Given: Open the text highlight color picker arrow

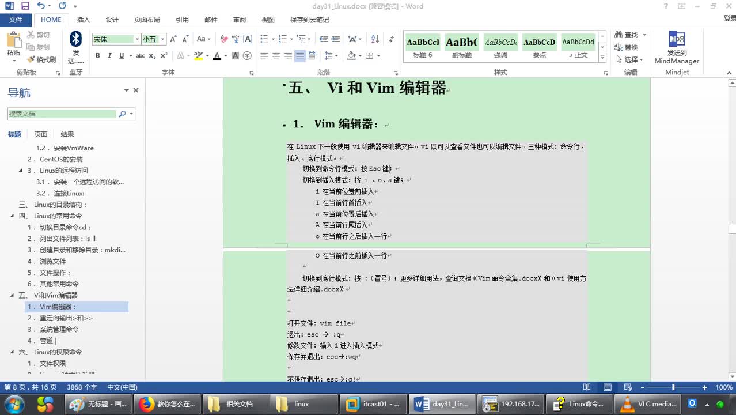Looking at the screenshot, I should click(207, 56).
